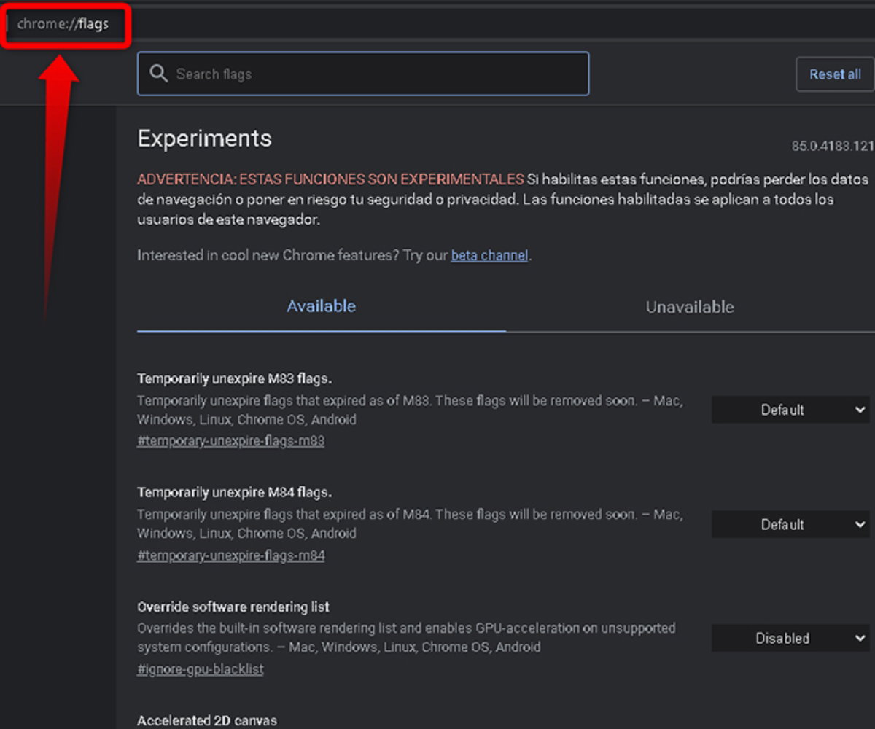Open the beta channel link
Screen dimensions: 875x729
pos(489,256)
